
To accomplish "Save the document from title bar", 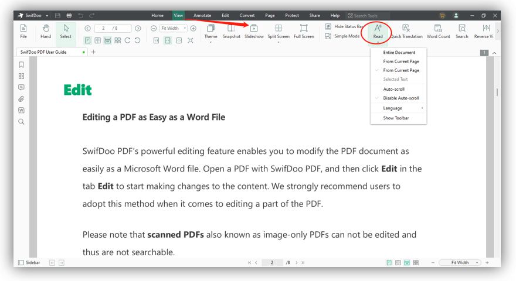I will 57,15.
